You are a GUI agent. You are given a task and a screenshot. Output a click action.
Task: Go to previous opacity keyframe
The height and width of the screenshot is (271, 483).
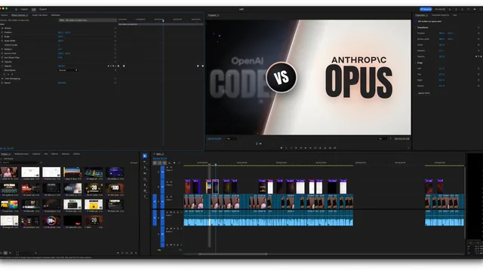[x=108, y=66]
